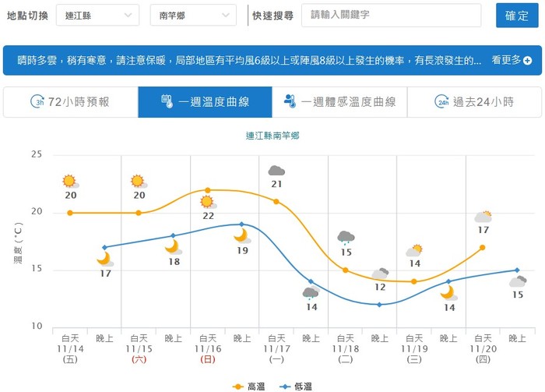Click 看更多 to read full alert

coord(506,60)
